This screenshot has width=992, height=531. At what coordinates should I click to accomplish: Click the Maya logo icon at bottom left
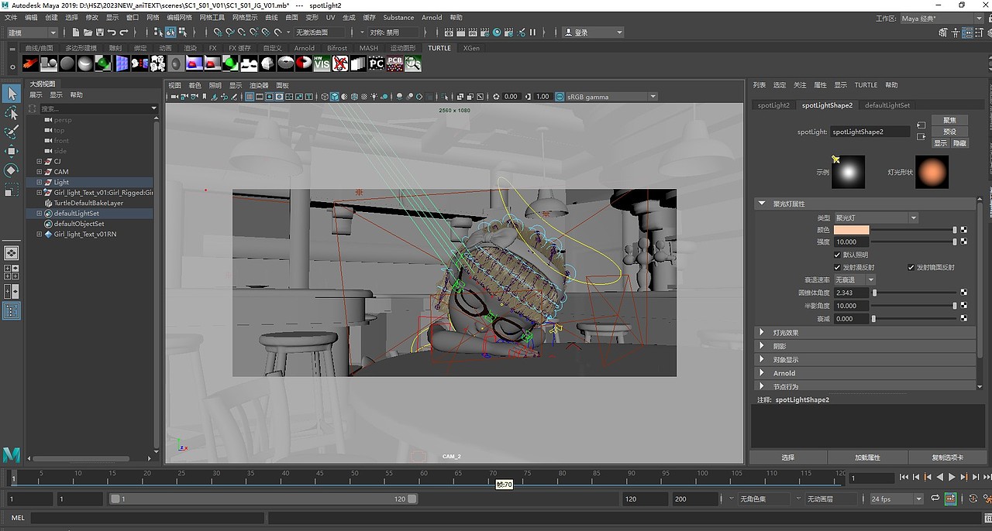coord(12,455)
